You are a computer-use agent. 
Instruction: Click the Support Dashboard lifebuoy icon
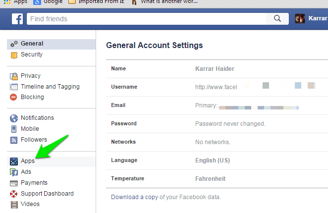14,194
